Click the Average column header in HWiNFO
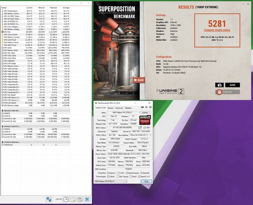Image resolution: width=253 pixels, height=205 pixels. [66, 8]
